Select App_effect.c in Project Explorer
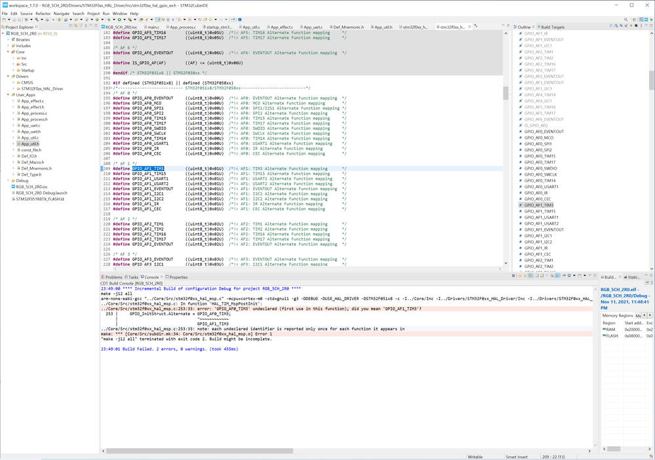 click(30, 101)
